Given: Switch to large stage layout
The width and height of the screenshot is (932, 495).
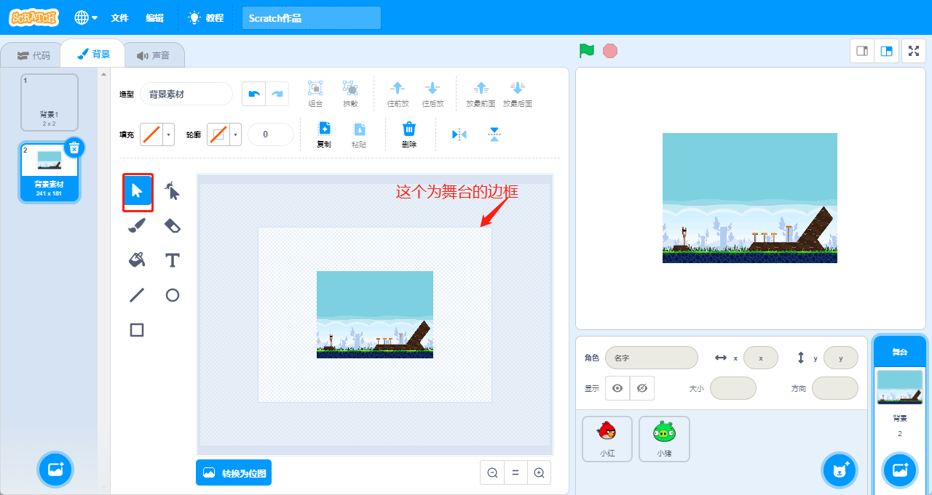Looking at the screenshot, I should 886,51.
